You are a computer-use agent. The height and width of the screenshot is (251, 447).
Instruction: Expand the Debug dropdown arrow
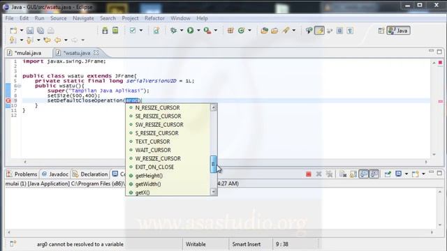(x=182, y=30)
